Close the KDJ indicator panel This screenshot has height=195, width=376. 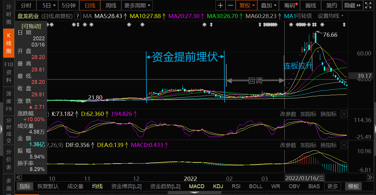pyautogui.click(x=344, y=114)
